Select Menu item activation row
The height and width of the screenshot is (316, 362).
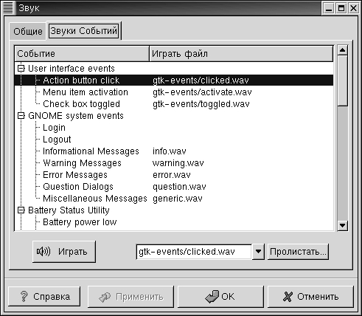click(174, 92)
